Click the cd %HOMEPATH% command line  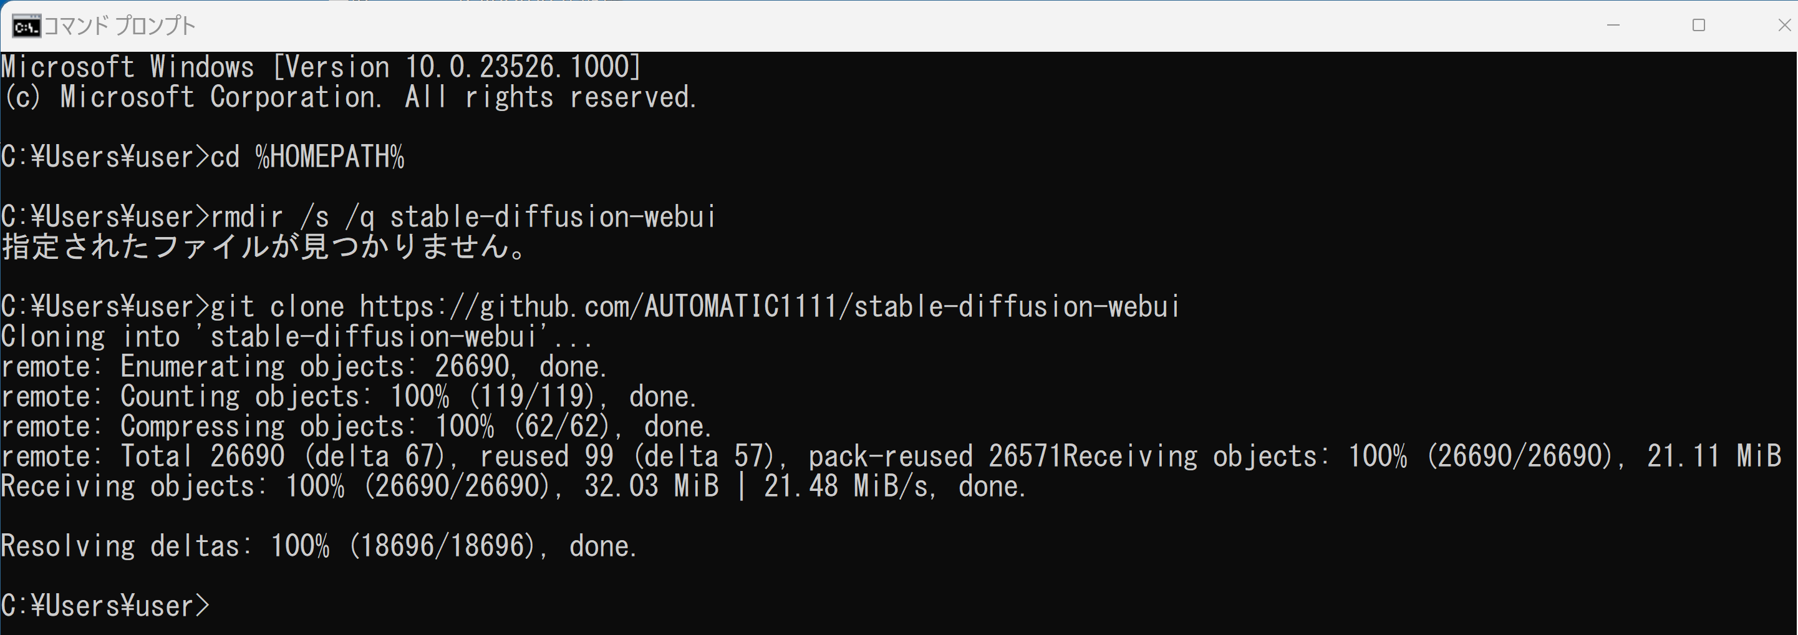click(x=203, y=157)
